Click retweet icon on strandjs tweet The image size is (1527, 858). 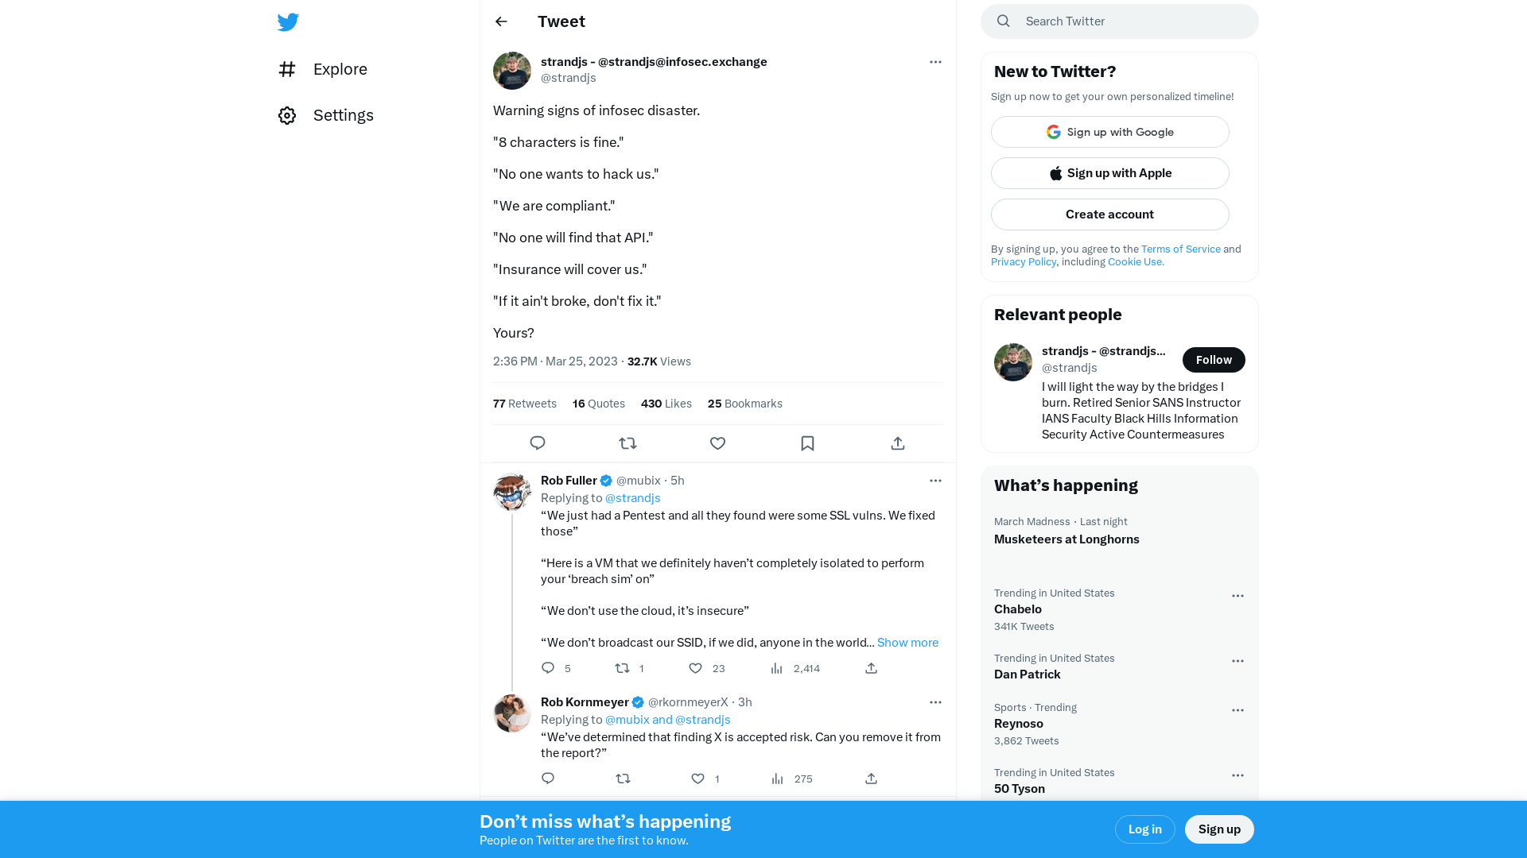pos(628,443)
